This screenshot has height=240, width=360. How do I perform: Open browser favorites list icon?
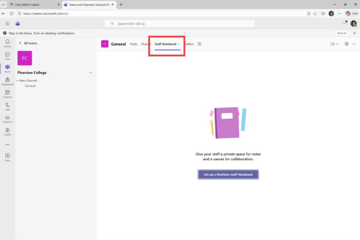(x=323, y=13)
